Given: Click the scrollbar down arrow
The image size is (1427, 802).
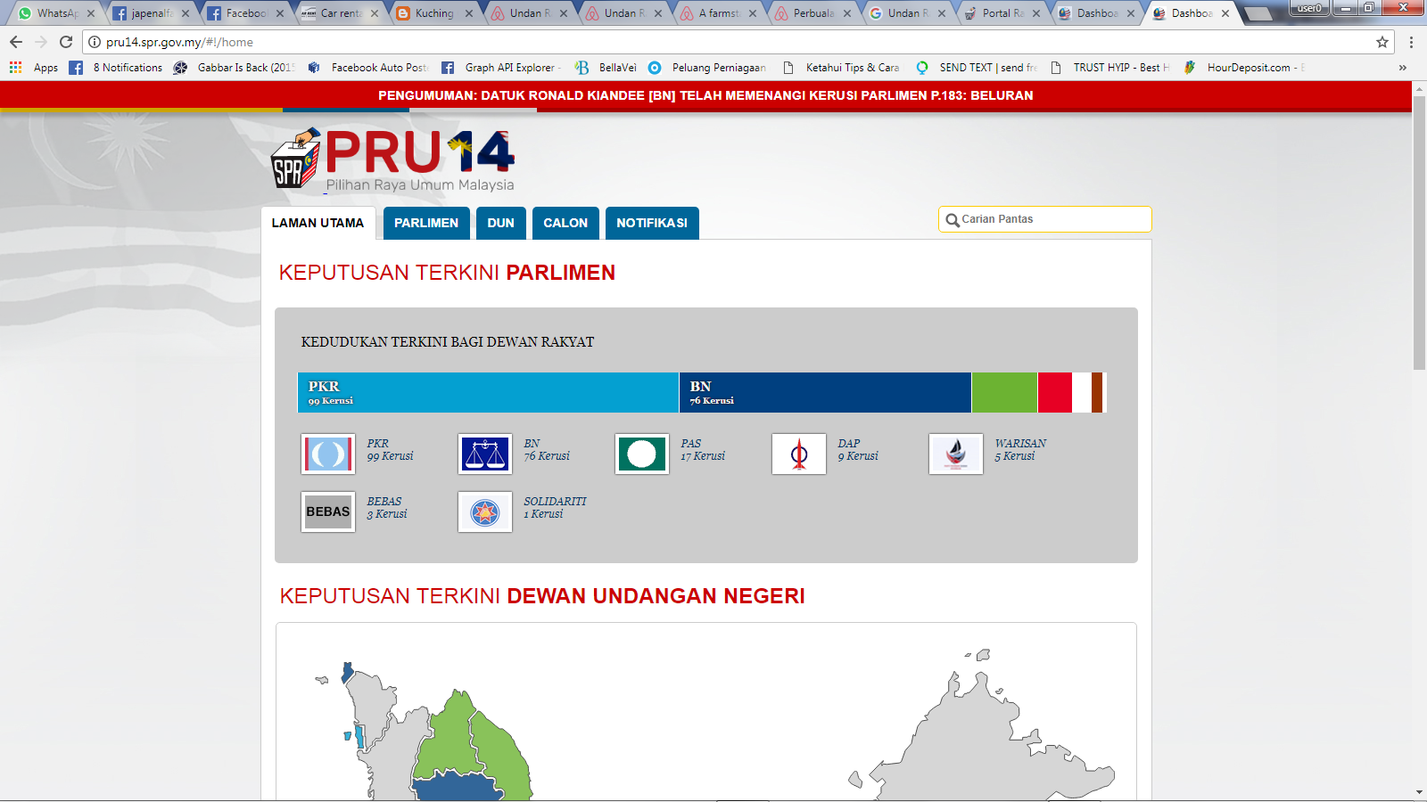Looking at the screenshot, I should coord(1419,792).
